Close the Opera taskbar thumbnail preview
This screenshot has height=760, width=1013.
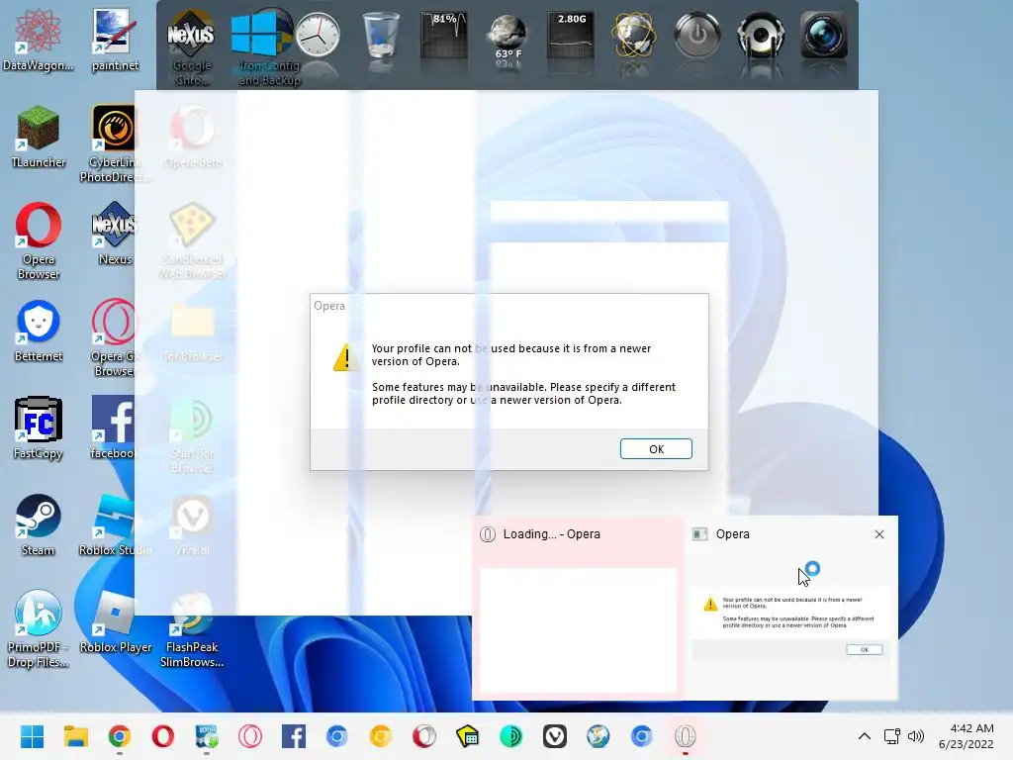(x=879, y=534)
